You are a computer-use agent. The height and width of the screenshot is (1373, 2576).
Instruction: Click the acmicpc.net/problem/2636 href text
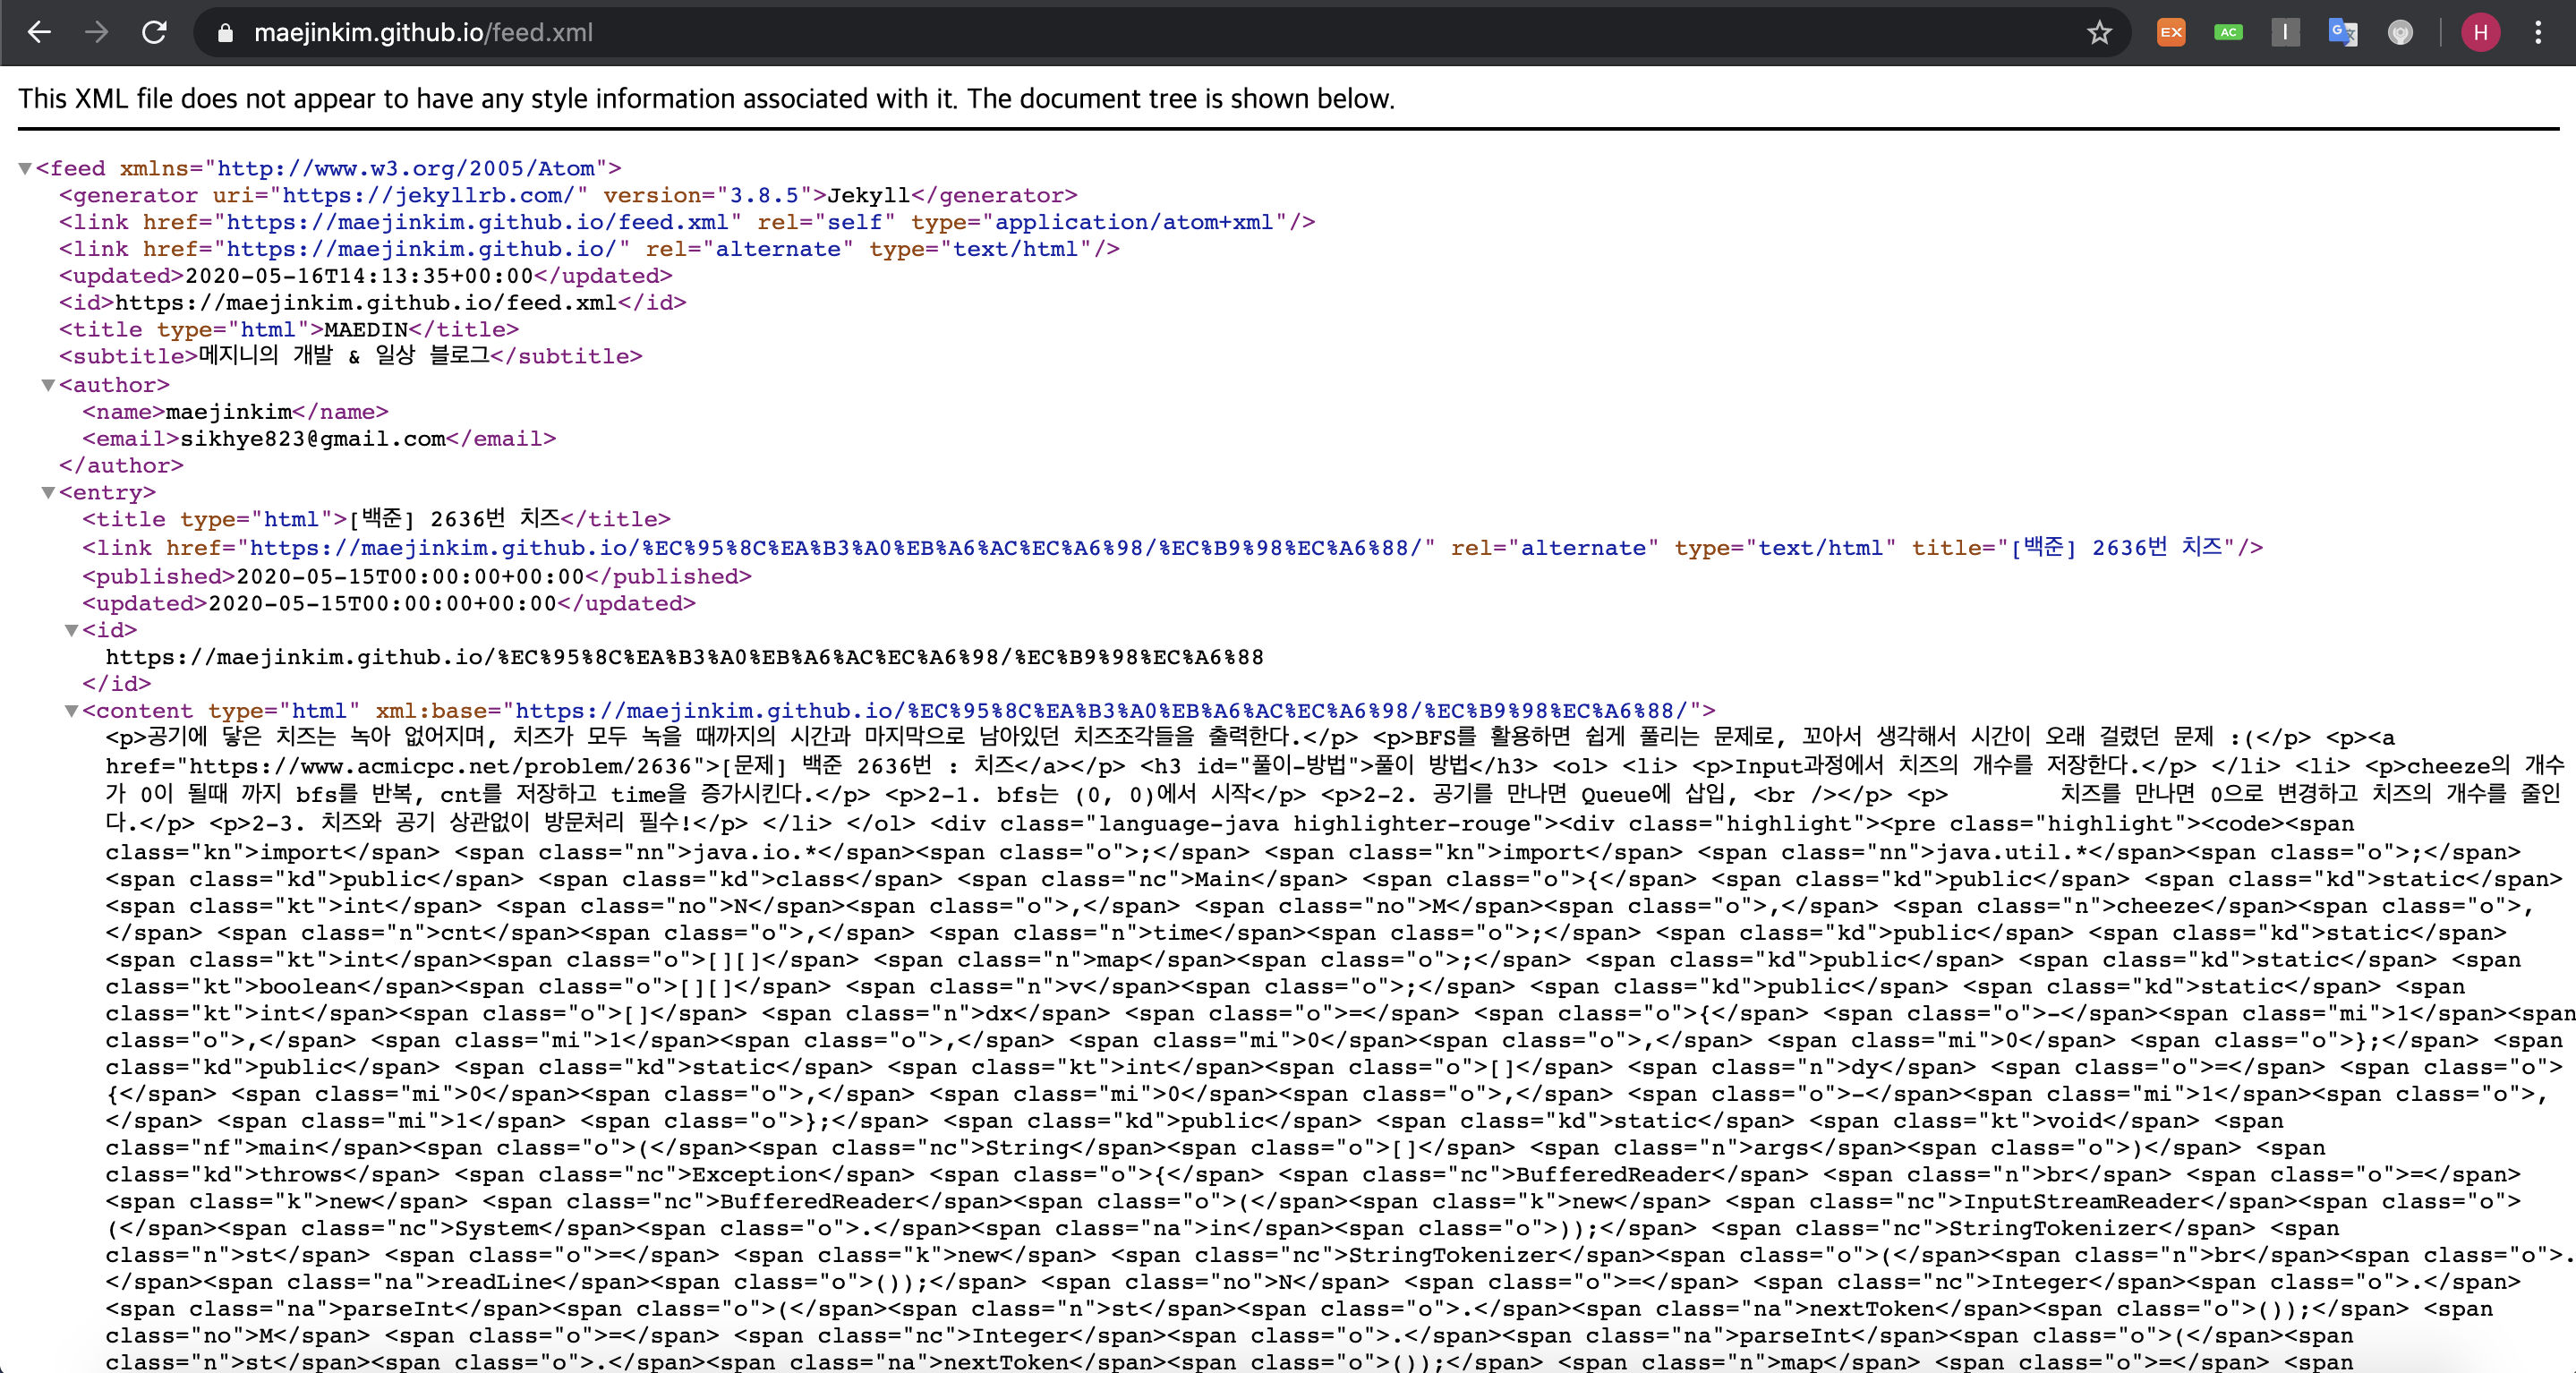tap(440, 767)
